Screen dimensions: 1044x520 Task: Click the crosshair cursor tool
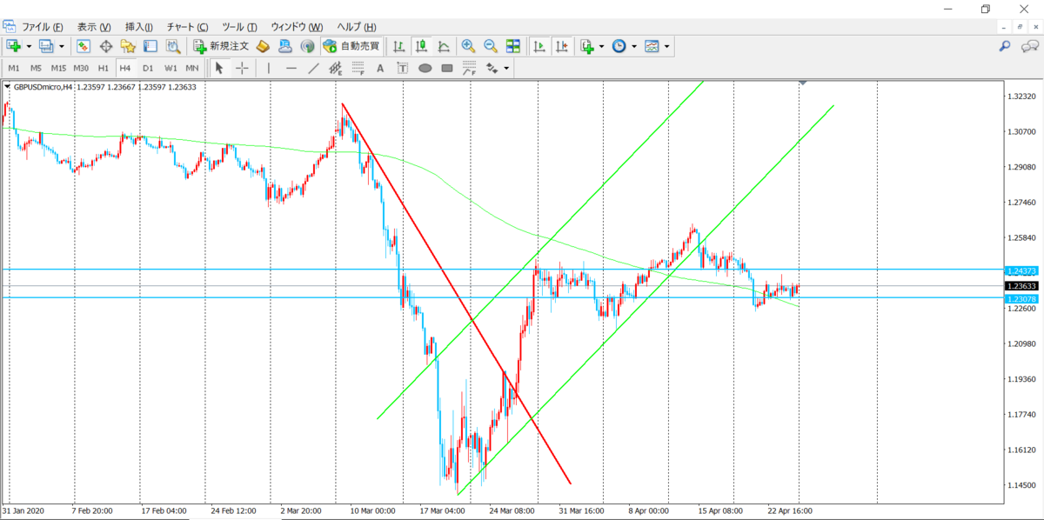242,68
